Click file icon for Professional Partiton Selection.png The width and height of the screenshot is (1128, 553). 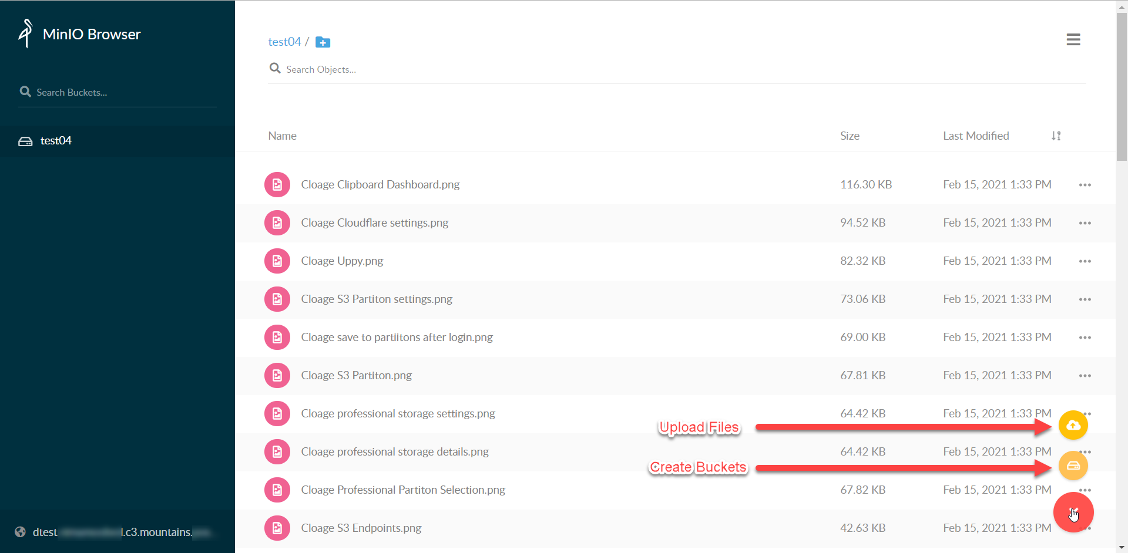(x=277, y=490)
